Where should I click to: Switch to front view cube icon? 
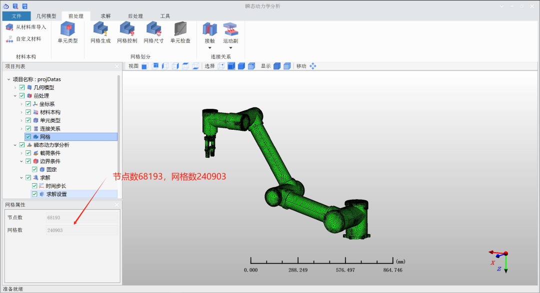point(144,66)
